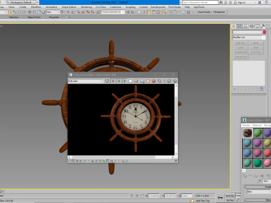Select the Rotate transform tool
Viewport: 271px width, 203px height.
[x=34, y=12]
